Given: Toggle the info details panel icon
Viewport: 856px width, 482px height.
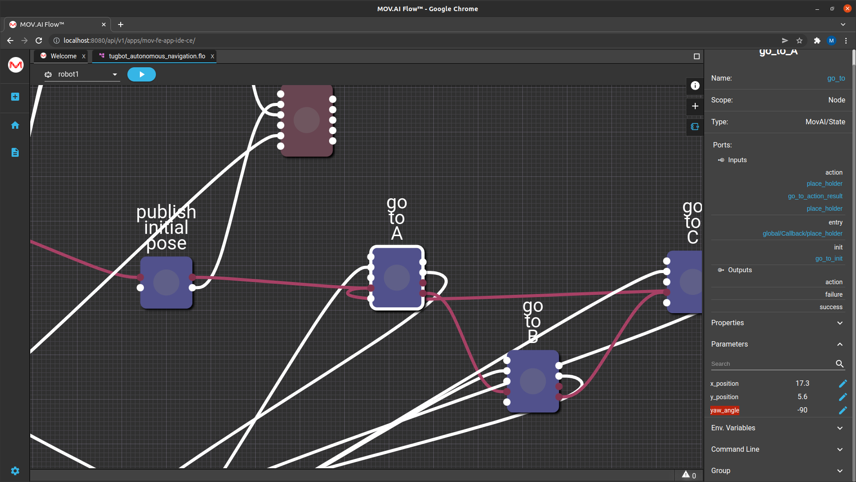Looking at the screenshot, I should [695, 86].
